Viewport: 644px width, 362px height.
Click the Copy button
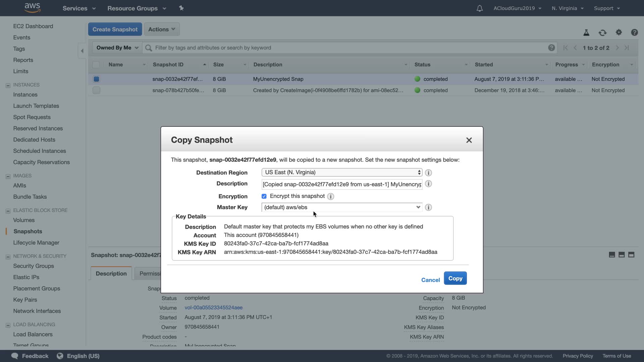(x=455, y=278)
